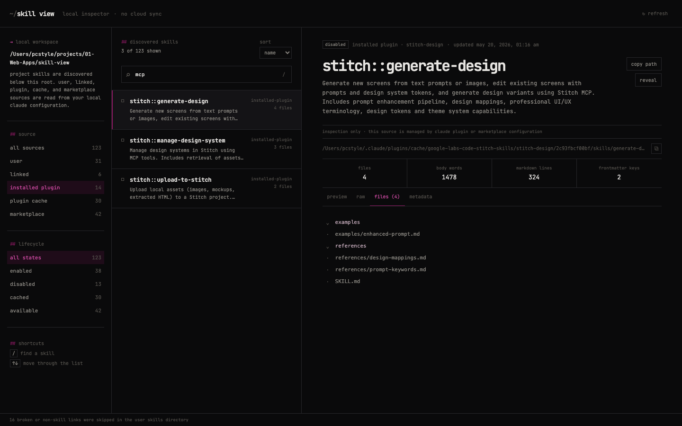
Task: Filter lifecycle to disabled skills
Action: [56, 284]
